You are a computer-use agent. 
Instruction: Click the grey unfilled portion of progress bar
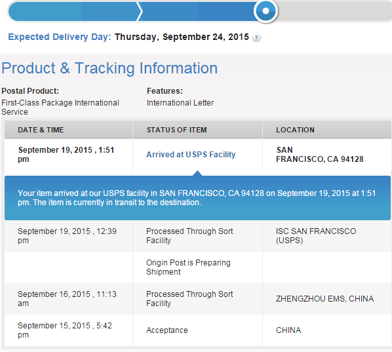point(334,12)
